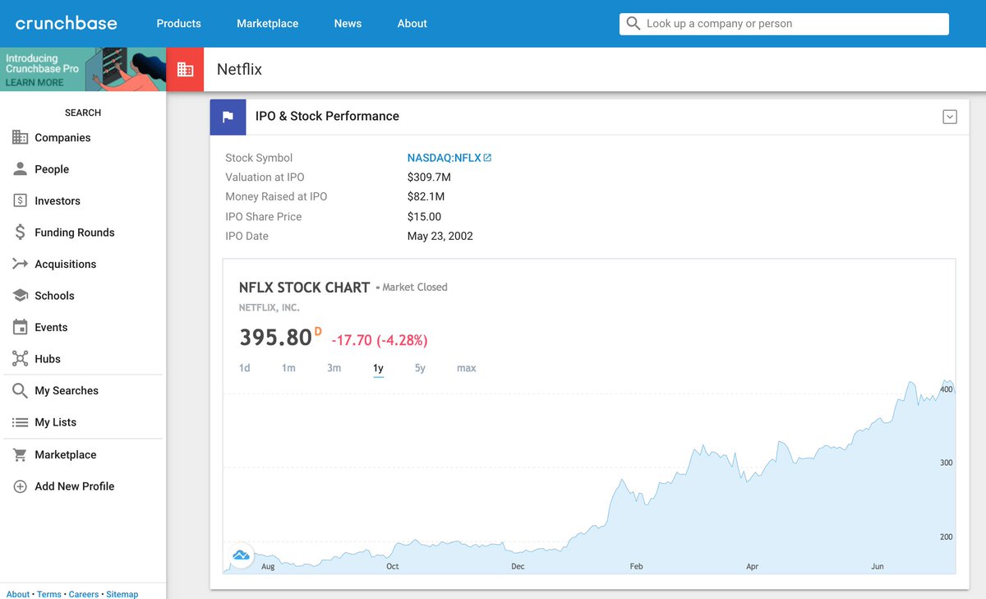Viewport: 986px width, 599px height.
Task: Open the Marketplace top menu
Action: 268,24
